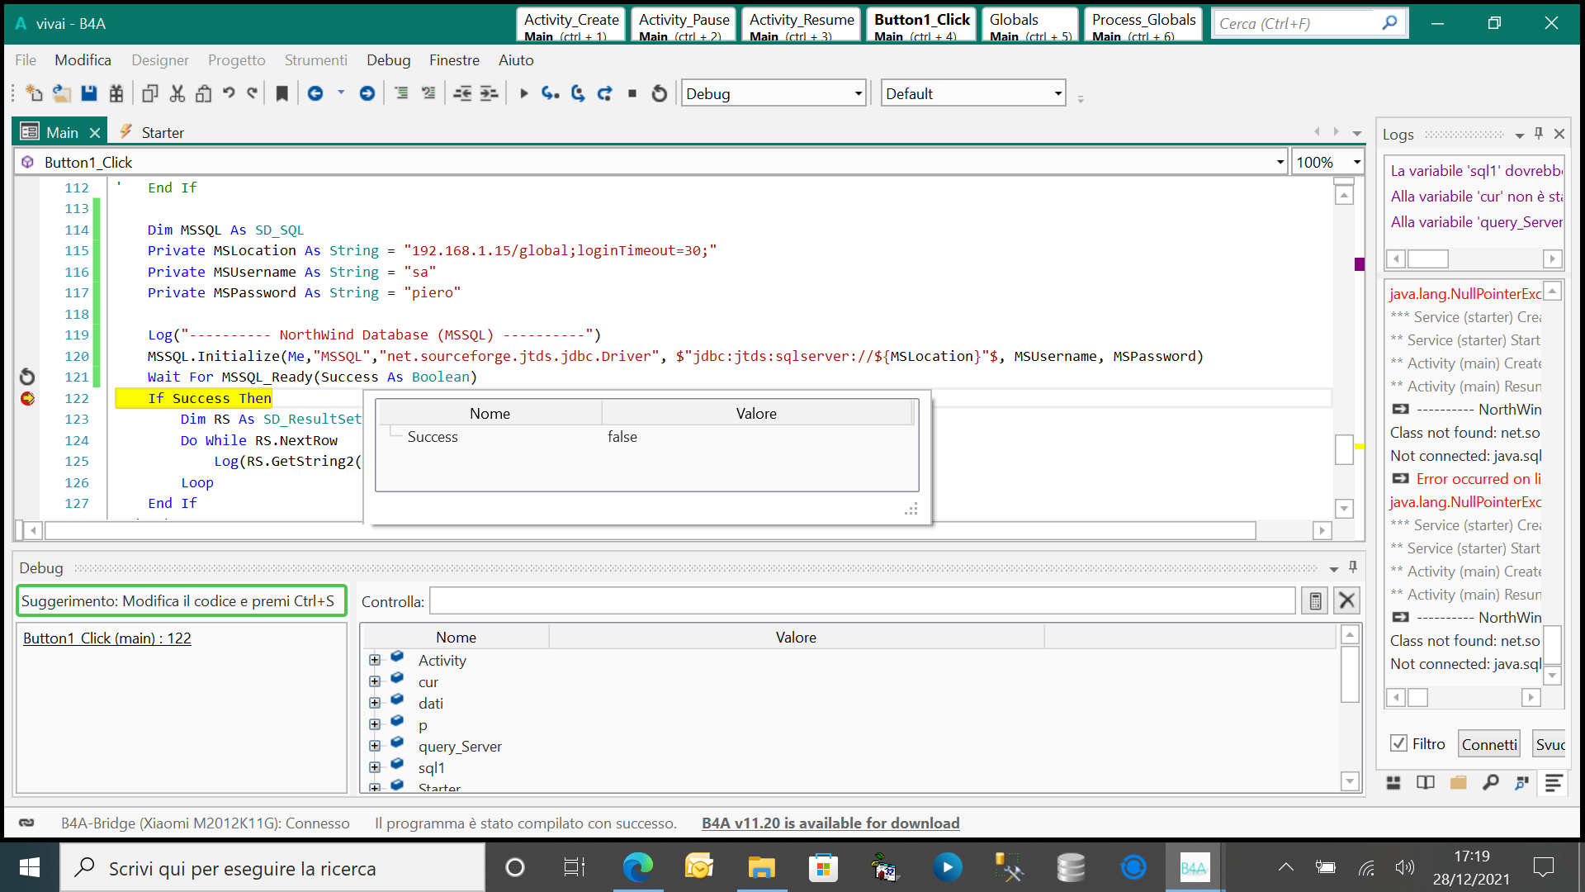Image resolution: width=1585 pixels, height=892 pixels.
Task: Click the code editor vertical scrollbar thumb
Action: pos(1344,449)
